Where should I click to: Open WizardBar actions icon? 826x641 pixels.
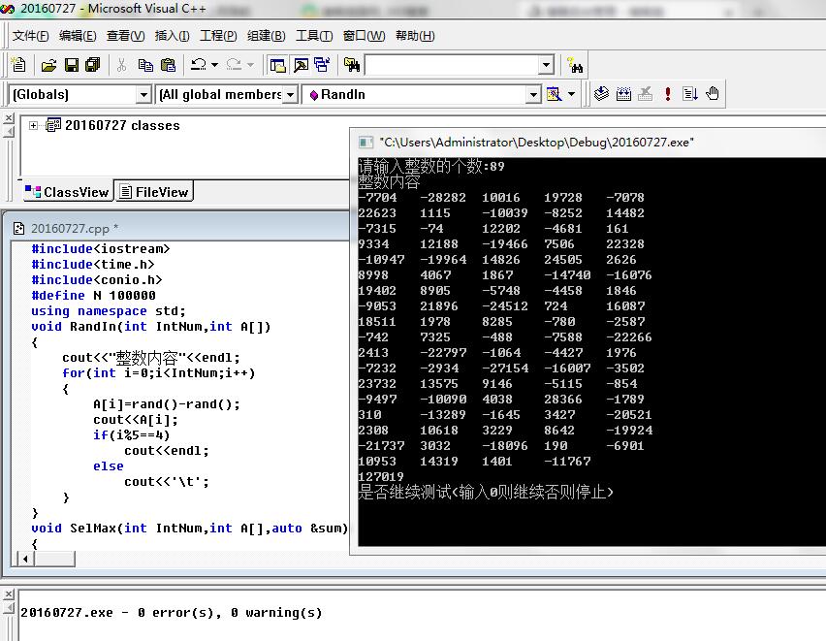click(x=554, y=94)
